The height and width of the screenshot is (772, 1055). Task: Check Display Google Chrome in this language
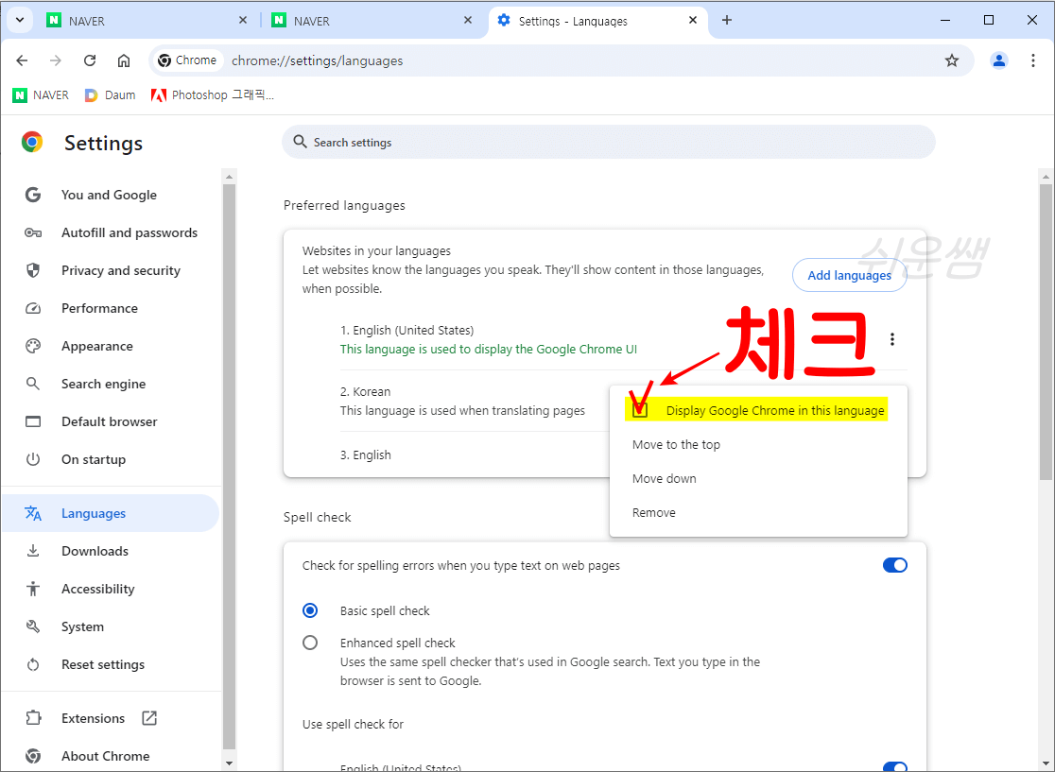pos(640,409)
